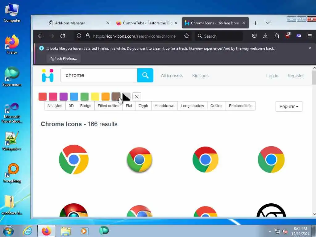Open the Firefox downloads arrow icon
This screenshot has height=237, width=316.
pyautogui.click(x=265, y=36)
